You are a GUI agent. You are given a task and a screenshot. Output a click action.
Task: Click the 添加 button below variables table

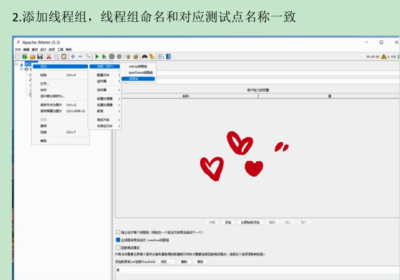(x=228, y=223)
